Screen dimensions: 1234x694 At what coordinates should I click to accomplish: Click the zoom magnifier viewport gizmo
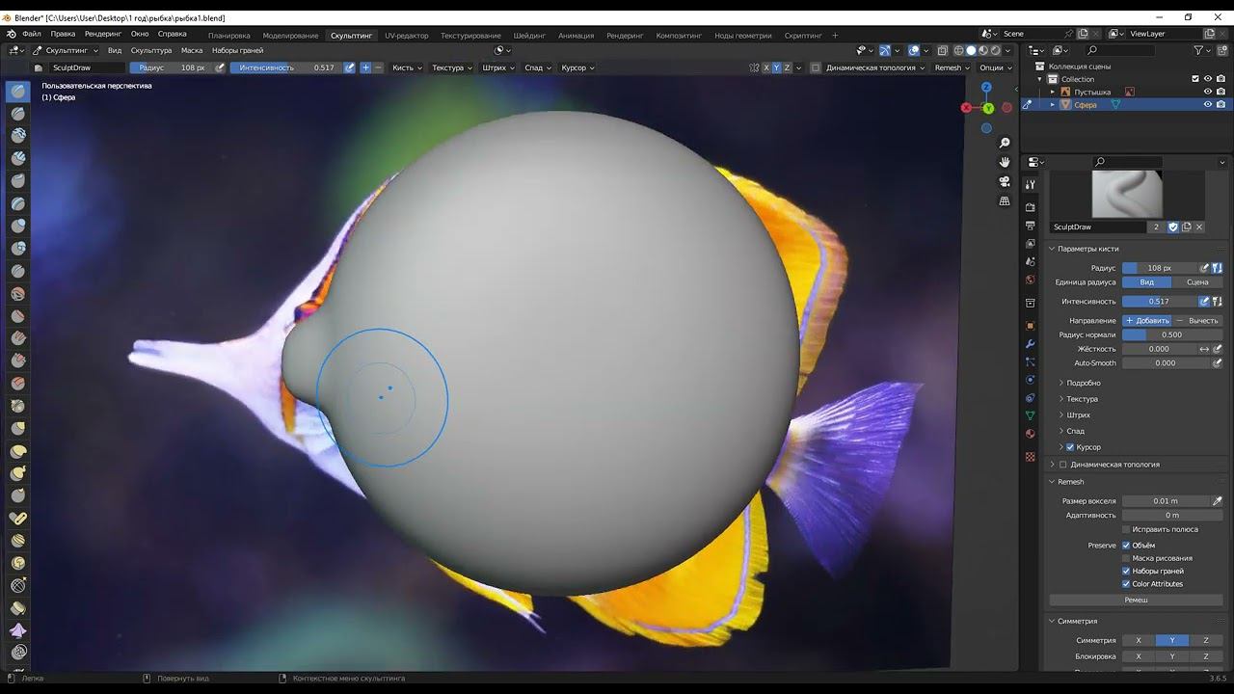click(1005, 143)
